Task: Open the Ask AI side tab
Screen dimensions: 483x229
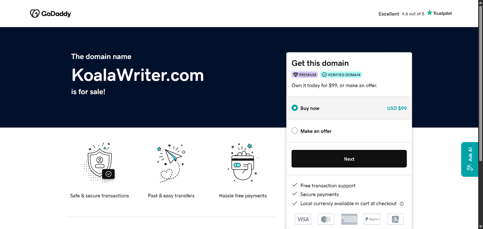Action: (469, 159)
